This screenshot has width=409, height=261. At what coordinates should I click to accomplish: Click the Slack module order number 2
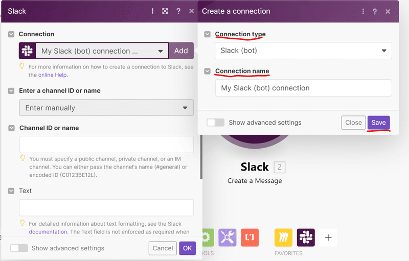(279, 167)
